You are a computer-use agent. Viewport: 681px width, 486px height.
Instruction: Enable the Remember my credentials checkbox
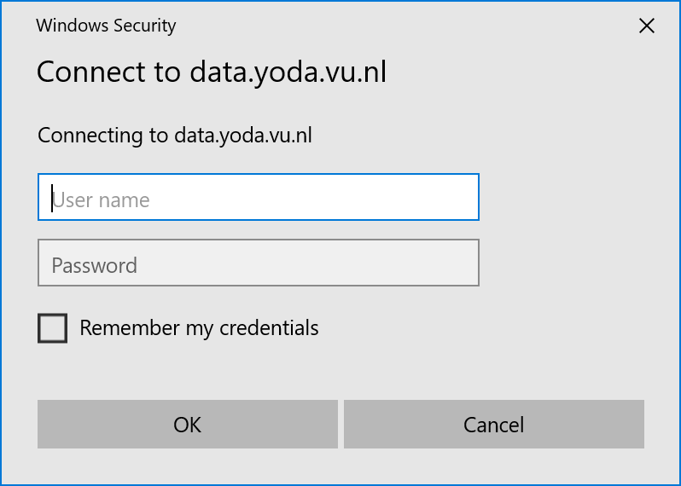[x=52, y=328]
